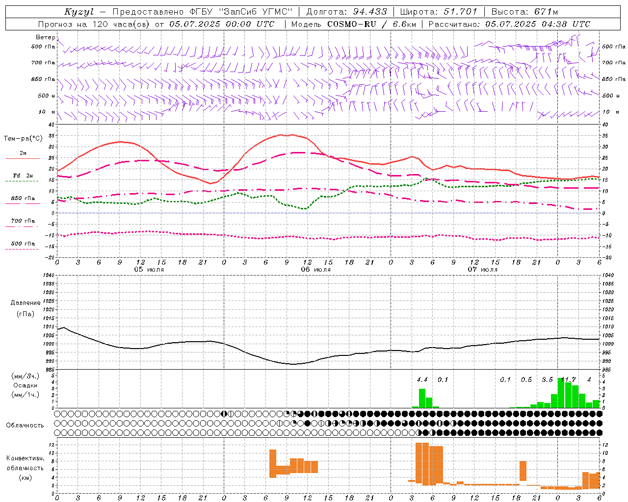Click the Тем-ра(°C) panel label
This screenshot has height=502, width=628.
[x=23, y=139]
